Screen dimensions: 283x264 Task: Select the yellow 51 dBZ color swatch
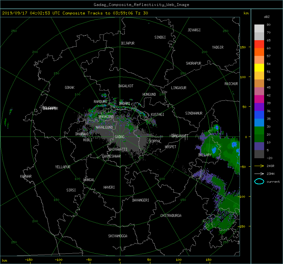(259, 68)
